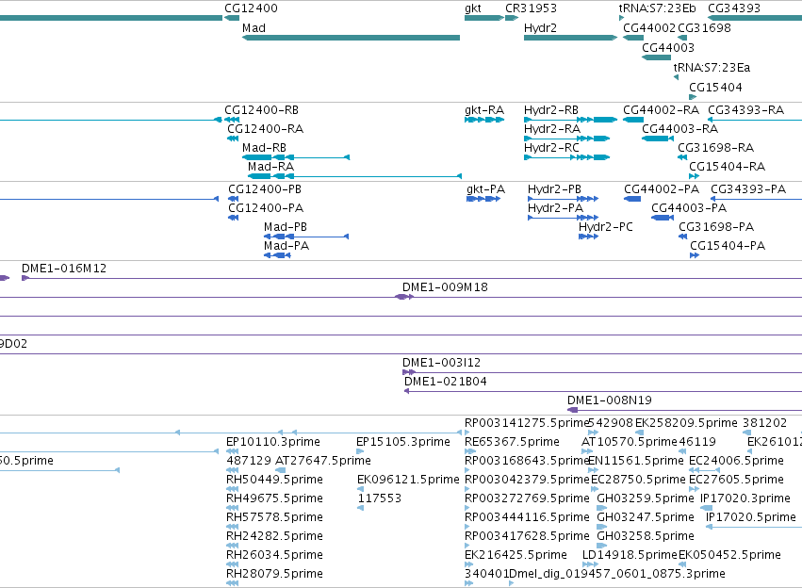This screenshot has width=802, height=588.
Task: Select the CG31698-PA protein label
Action: click(x=716, y=227)
